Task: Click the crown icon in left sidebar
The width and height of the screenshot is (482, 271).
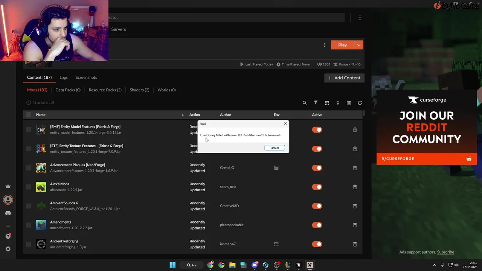Action: 8,186
